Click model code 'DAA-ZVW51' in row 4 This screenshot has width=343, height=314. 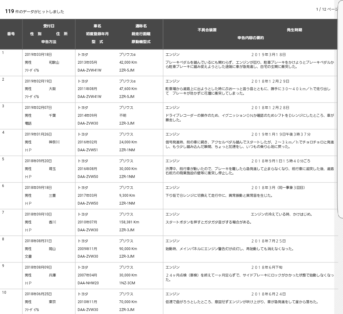coord(88,150)
